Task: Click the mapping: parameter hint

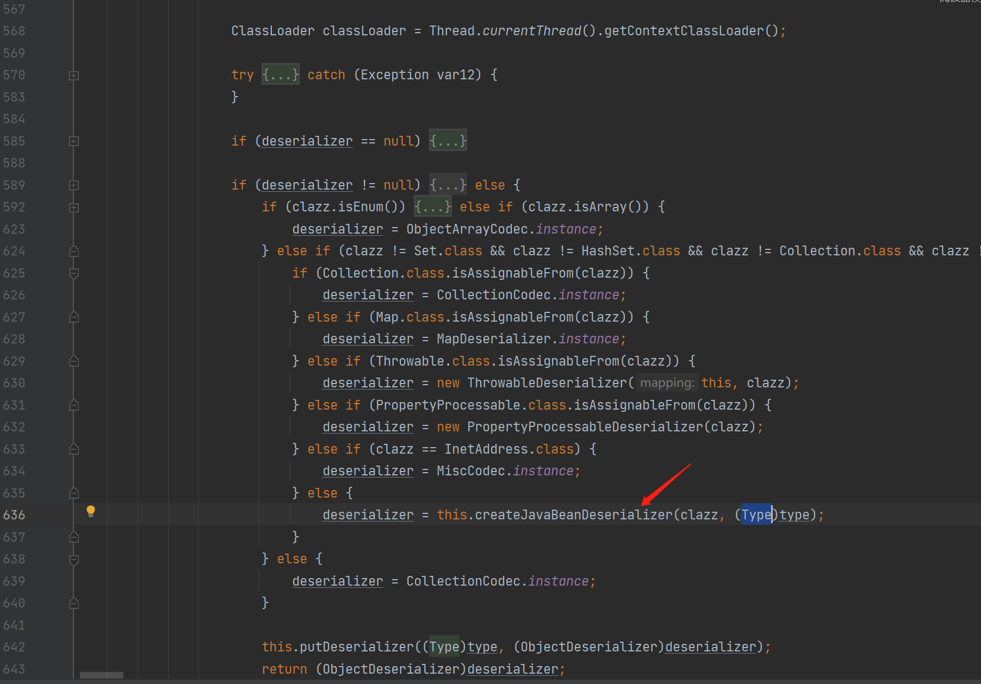Action: (x=667, y=383)
